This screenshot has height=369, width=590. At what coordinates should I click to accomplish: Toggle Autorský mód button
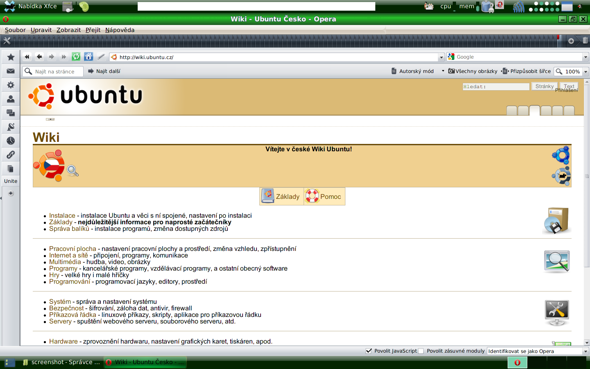point(412,71)
